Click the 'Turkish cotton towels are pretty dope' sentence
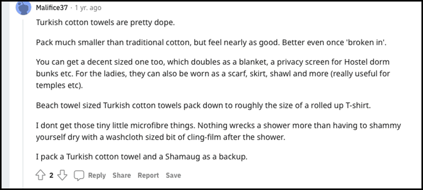423x190 pixels. point(105,23)
